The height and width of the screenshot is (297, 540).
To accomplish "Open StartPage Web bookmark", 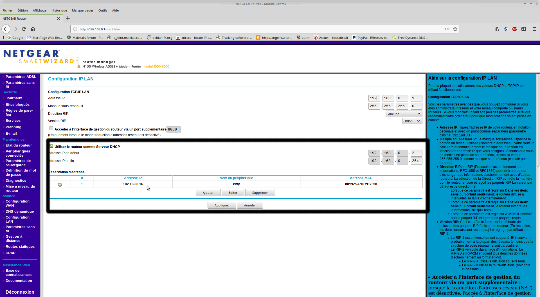I will coord(45,37).
